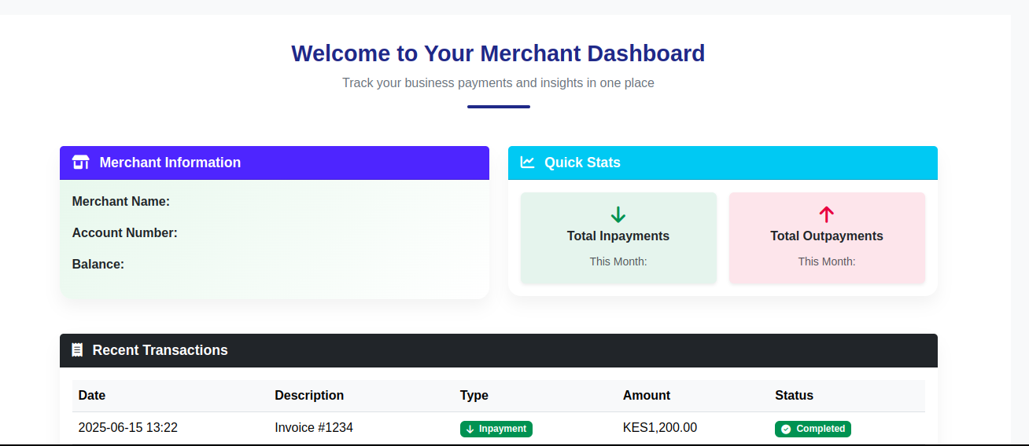
Task: Click the KES1,200.00 amount cell
Action: coord(659,428)
